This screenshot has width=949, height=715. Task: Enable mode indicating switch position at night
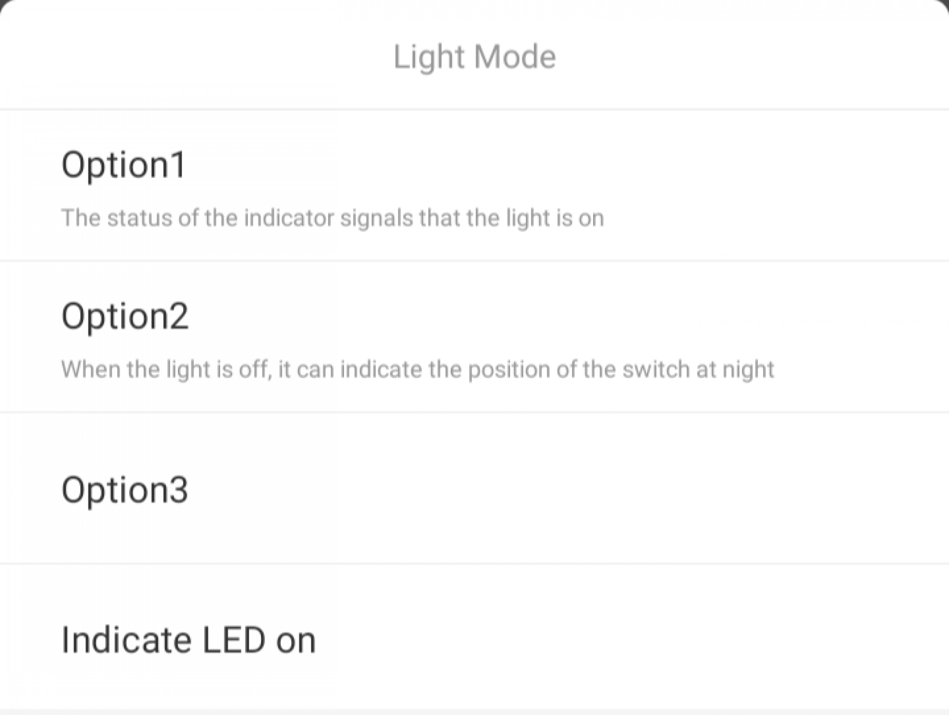[x=474, y=337]
